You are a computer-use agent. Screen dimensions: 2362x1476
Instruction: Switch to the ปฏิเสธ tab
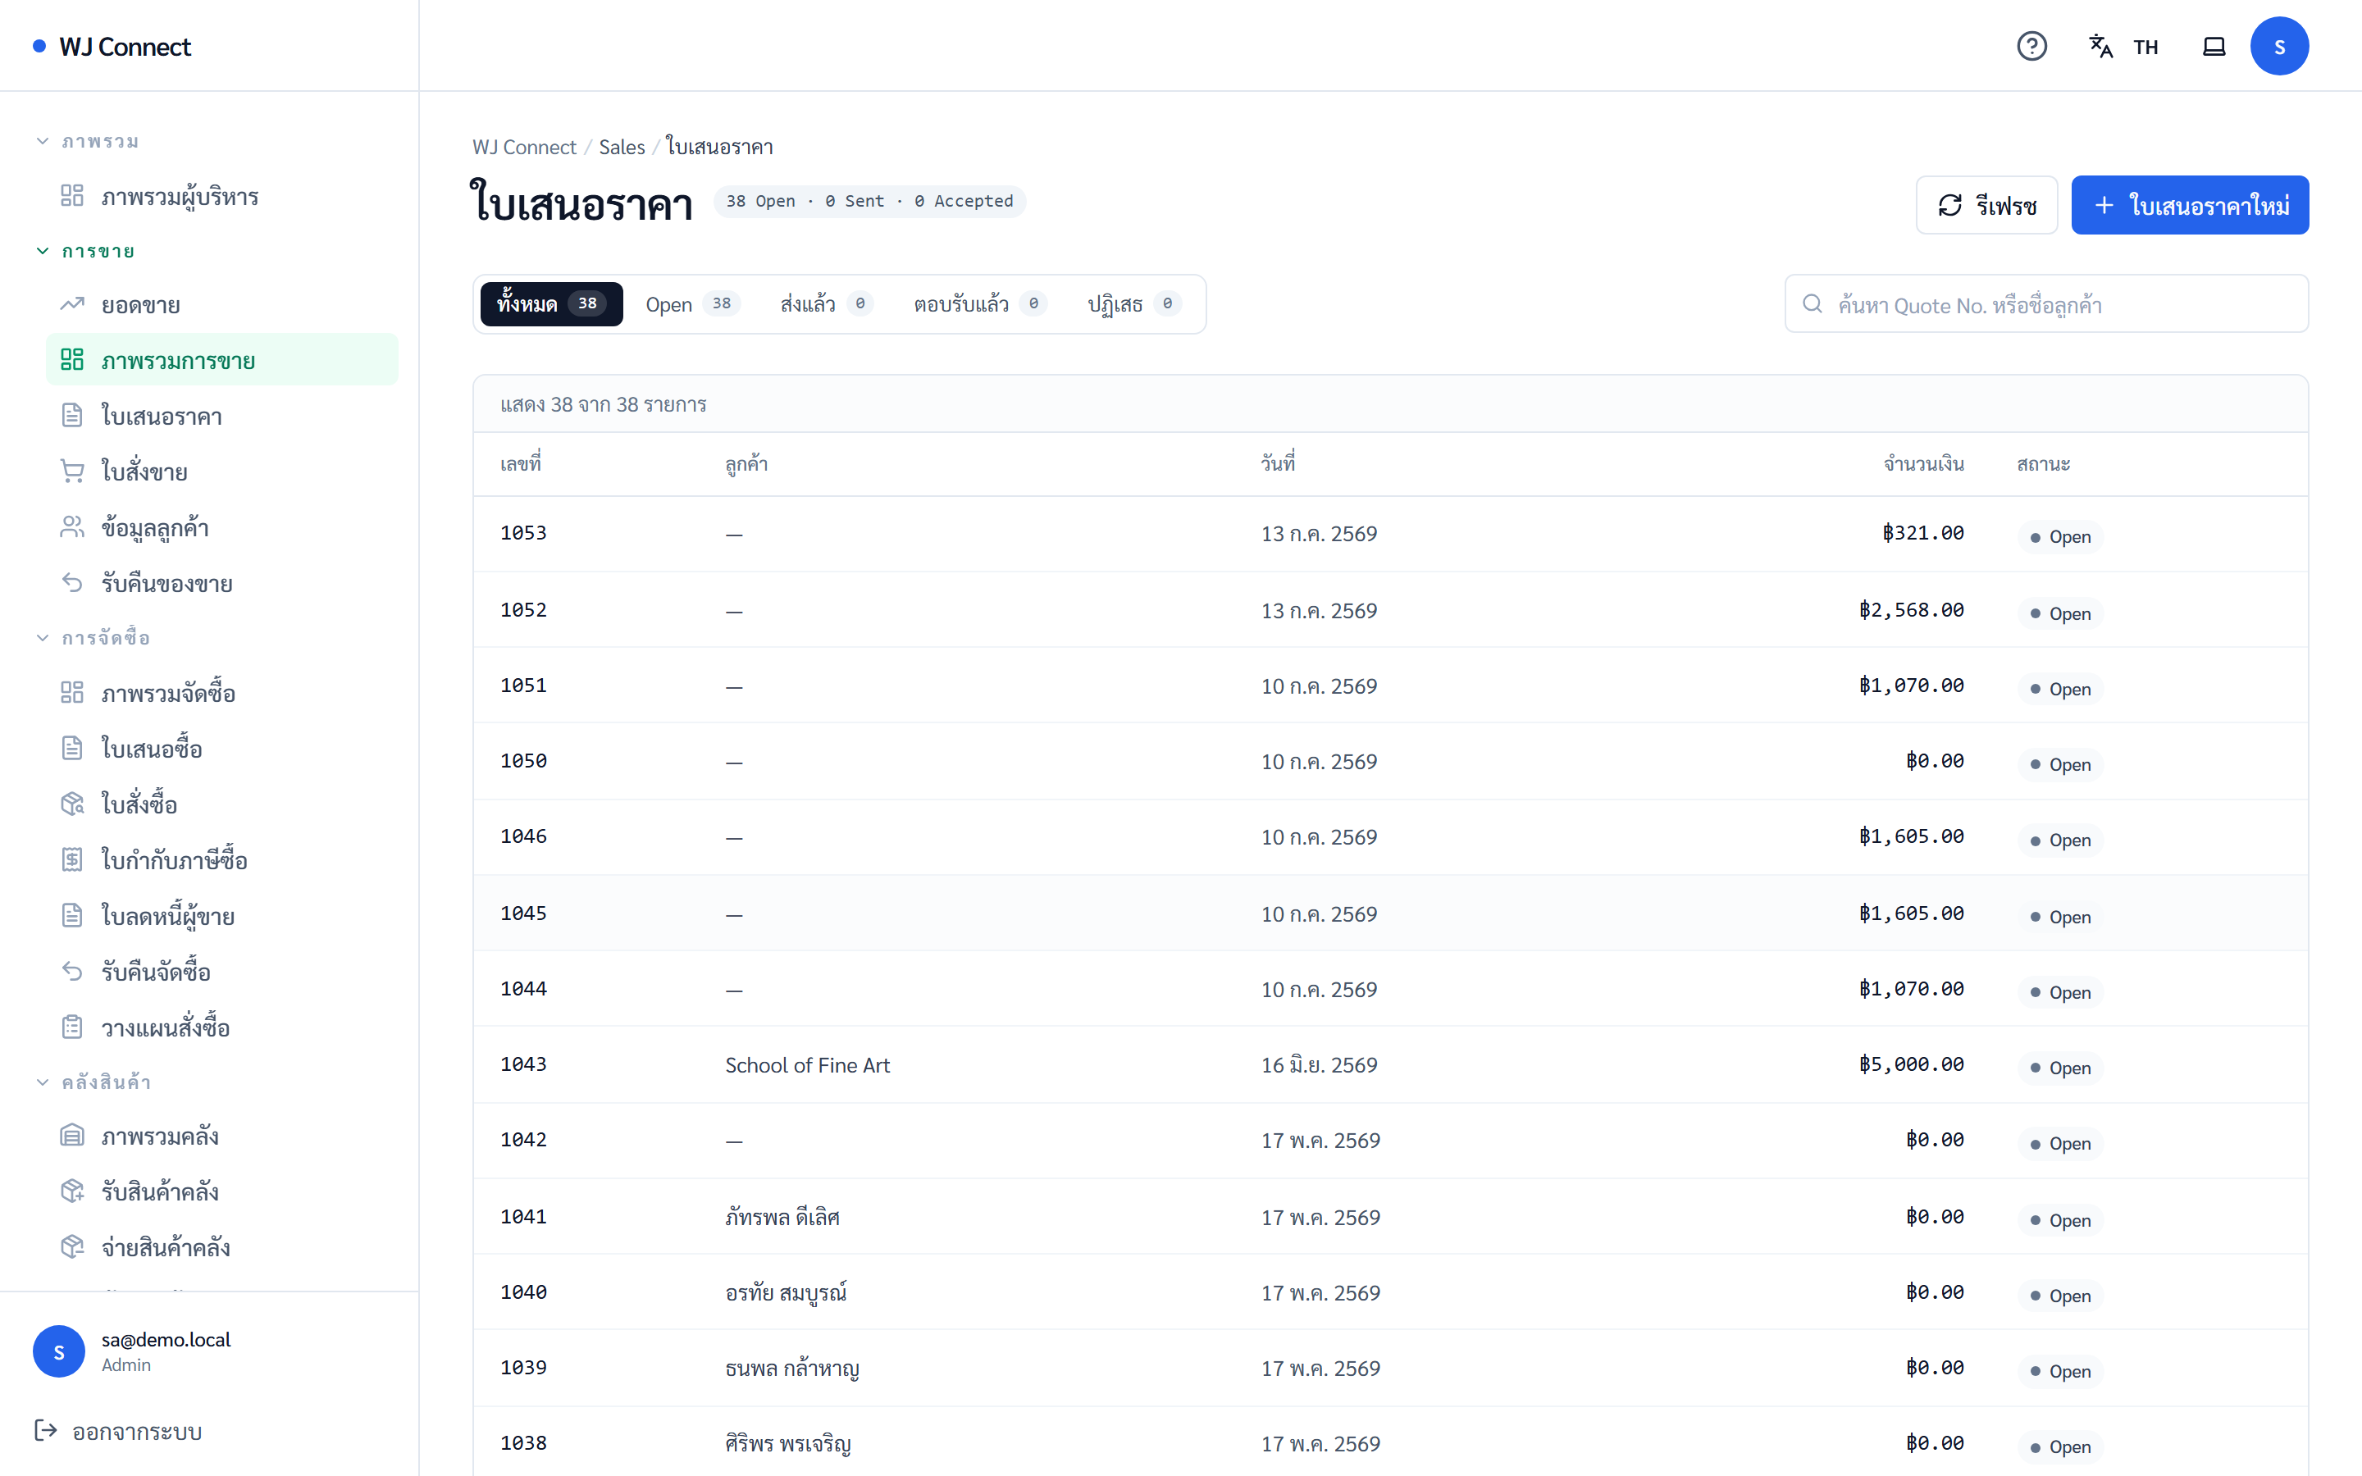(1133, 303)
